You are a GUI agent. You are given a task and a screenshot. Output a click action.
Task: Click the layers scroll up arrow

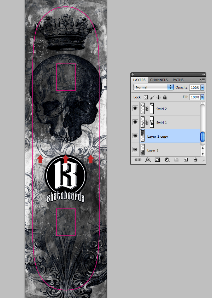(203, 148)
